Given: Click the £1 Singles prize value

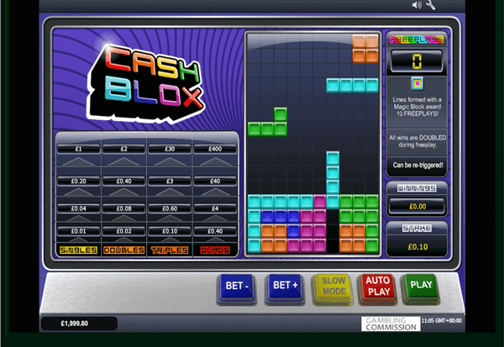Looking at the screenshot, I should pos(78,149).
